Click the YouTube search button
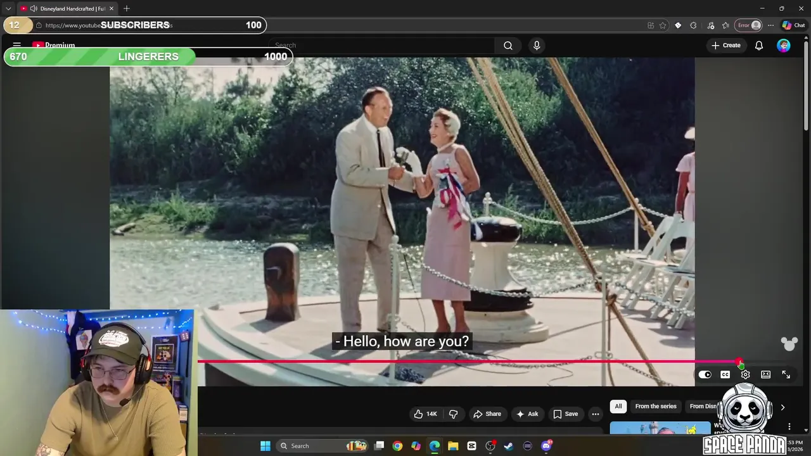This screenshot has height=456, width=811. coord(508,46)
